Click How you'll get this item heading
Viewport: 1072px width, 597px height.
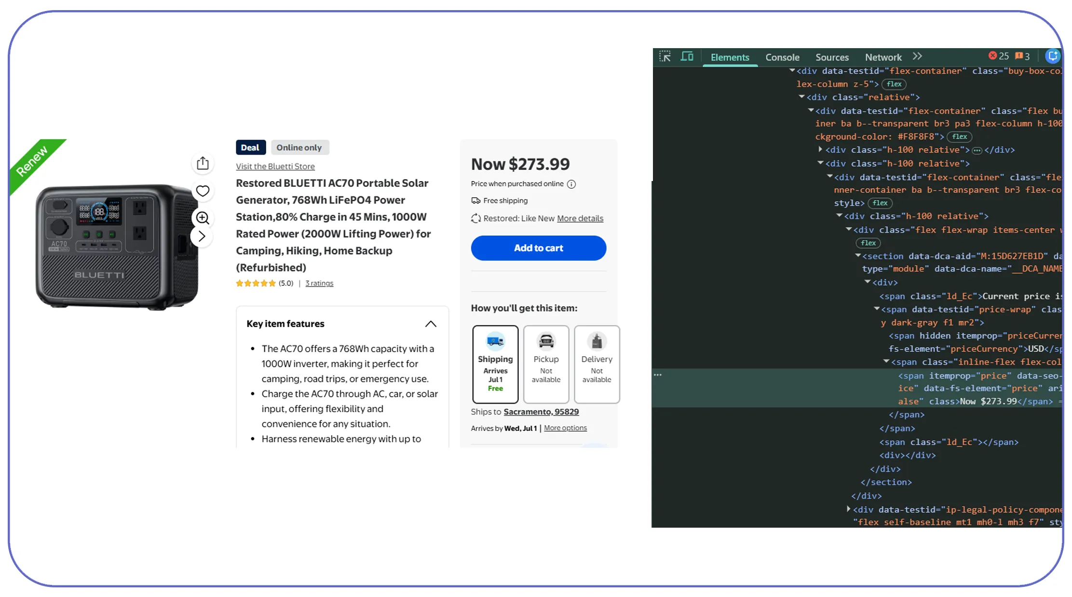[x=524, y=308]
